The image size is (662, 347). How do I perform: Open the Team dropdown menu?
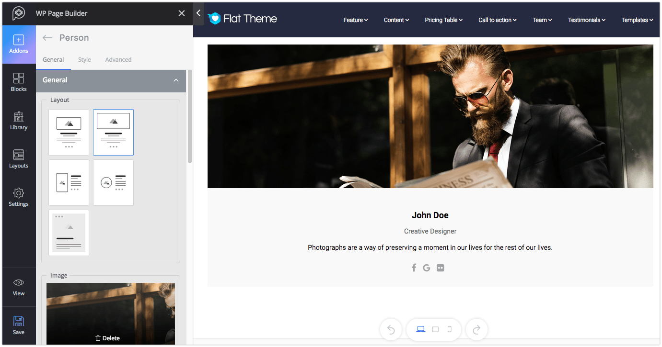pyautogui.click(x=542, y=20)
